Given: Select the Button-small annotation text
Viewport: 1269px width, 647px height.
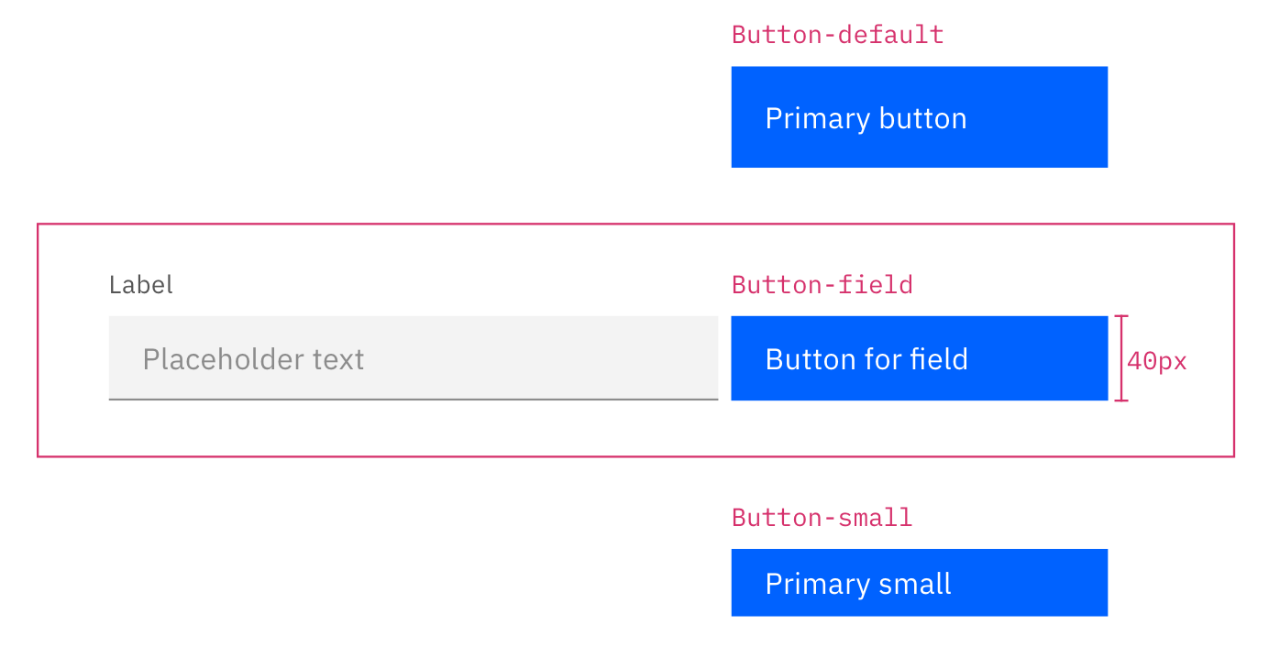Looking at the screenshot, I should click(822, 518).
